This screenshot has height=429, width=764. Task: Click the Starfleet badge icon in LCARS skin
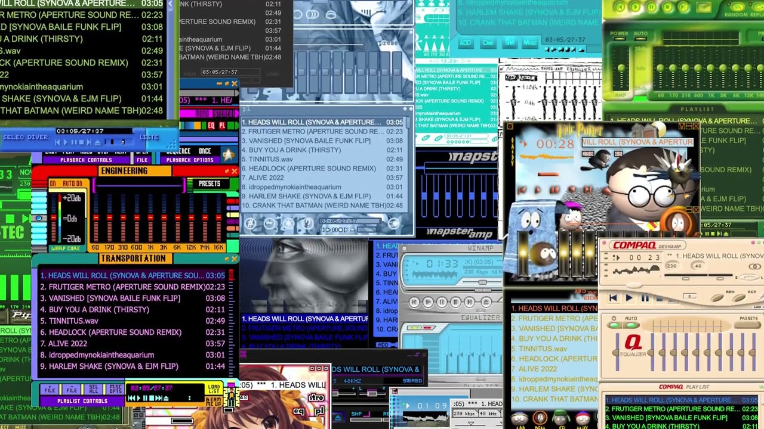[228, 156]
